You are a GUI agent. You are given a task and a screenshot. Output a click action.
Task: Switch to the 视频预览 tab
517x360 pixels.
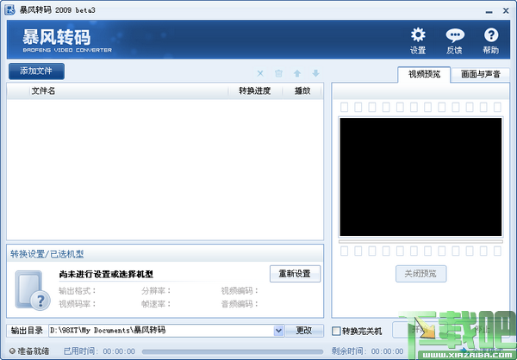pos(424,74)
